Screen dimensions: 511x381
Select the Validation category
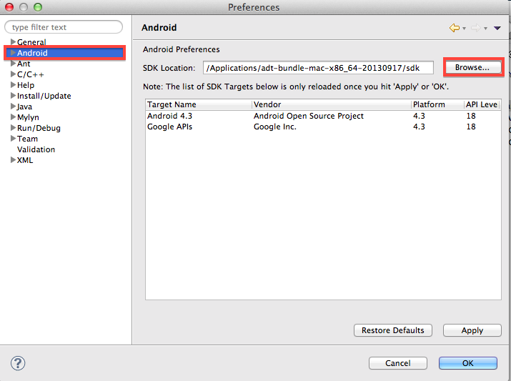tap(36, 149)
